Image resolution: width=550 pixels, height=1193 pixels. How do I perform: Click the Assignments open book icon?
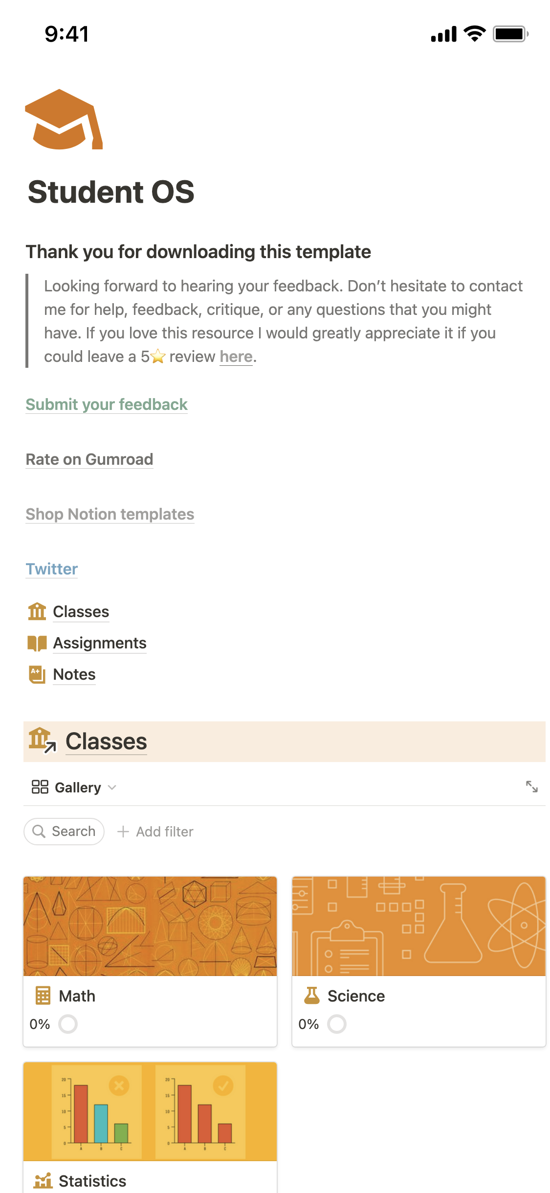point(37,643)
